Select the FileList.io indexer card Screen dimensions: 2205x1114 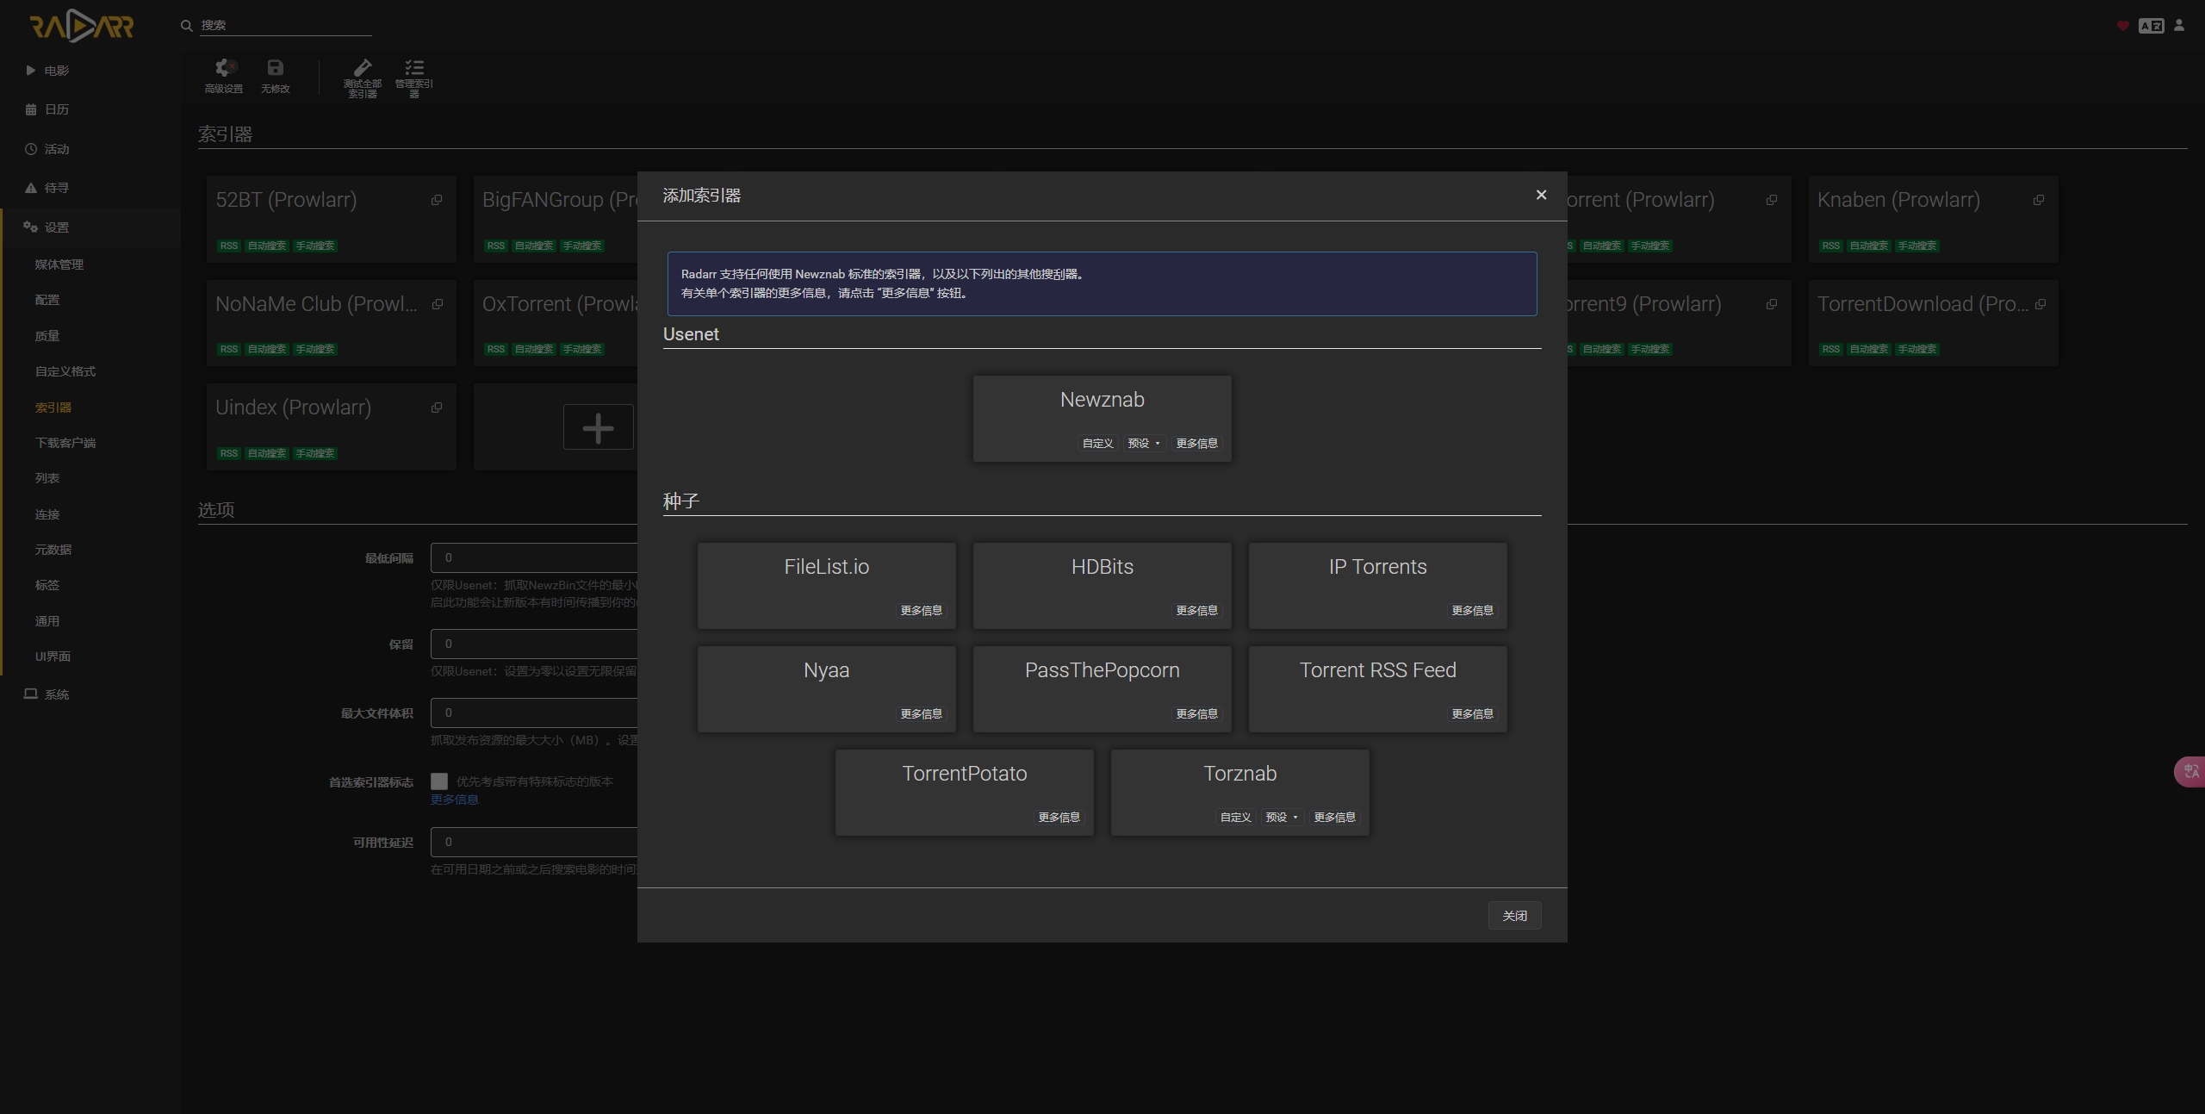[827, 586]
